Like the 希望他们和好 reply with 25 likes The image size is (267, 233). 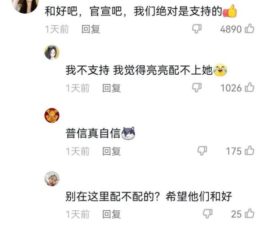coord(250,213)
